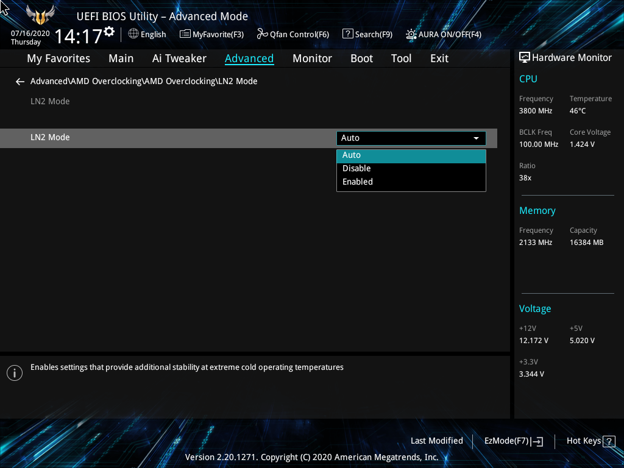Click the TUF logo emblem
The height and width of the screenshot is (468, 624).
(x=40, y=15)
